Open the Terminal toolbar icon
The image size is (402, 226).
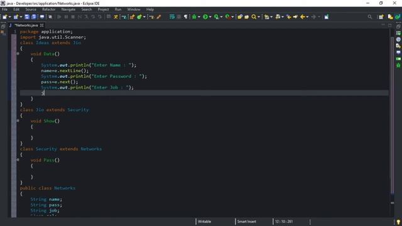click(42, 17)
